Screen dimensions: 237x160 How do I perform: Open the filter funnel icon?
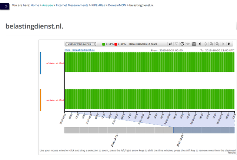point(176,44)
